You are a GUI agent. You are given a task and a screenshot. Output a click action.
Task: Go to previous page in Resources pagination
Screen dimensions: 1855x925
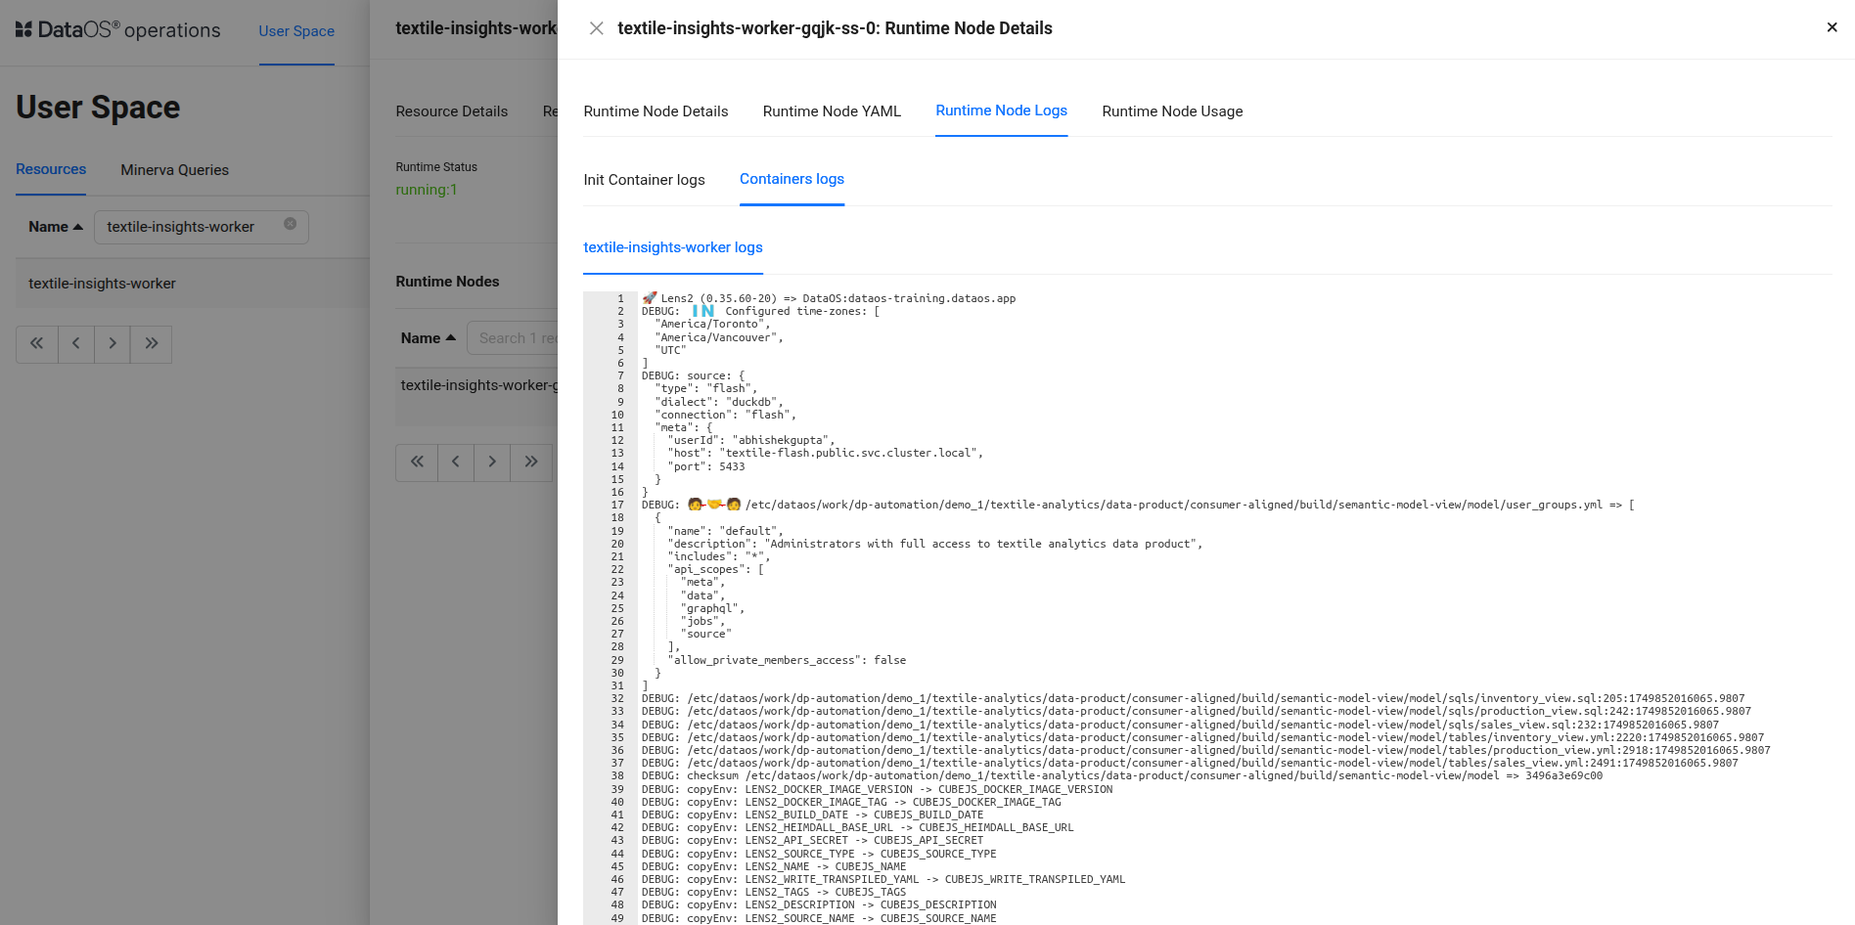pyautogui.click(x=76, y=344)
